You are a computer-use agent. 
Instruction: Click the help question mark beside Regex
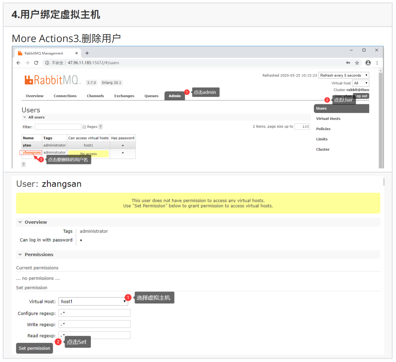tap(101, 127)
